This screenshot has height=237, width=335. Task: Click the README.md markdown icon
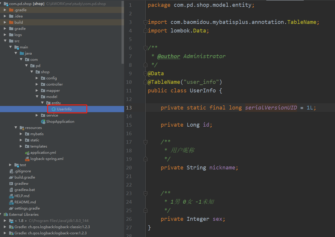point(11,202)
